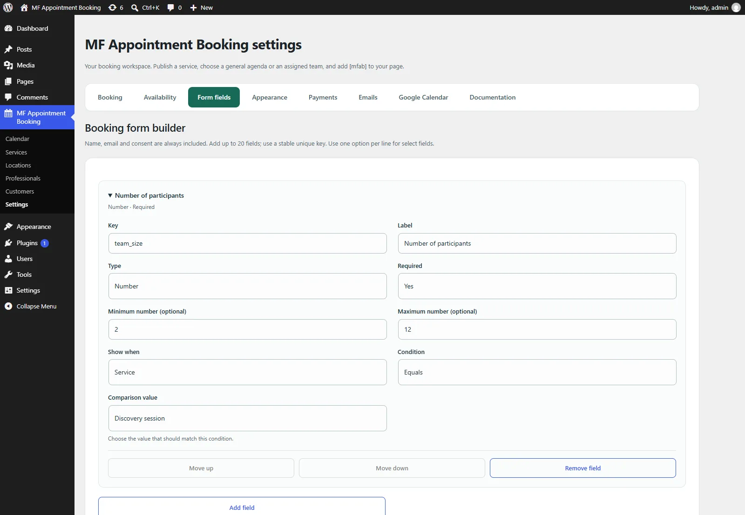Open the Payments tab
This screenshot has width=745, height=515.
point(323,97)
